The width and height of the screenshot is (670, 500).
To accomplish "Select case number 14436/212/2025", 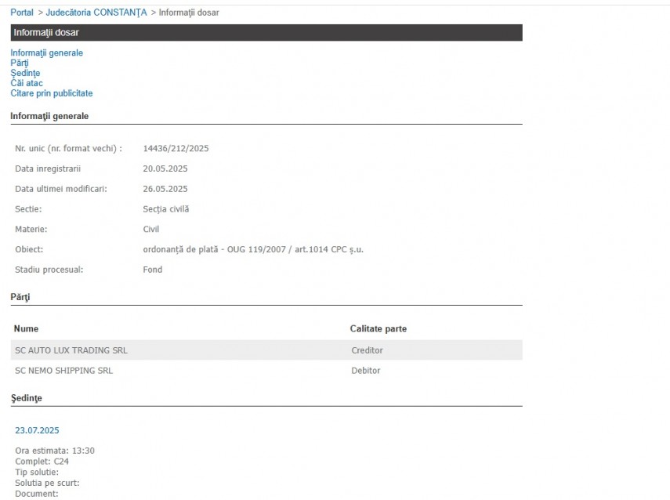I will [x=176, y=148].
